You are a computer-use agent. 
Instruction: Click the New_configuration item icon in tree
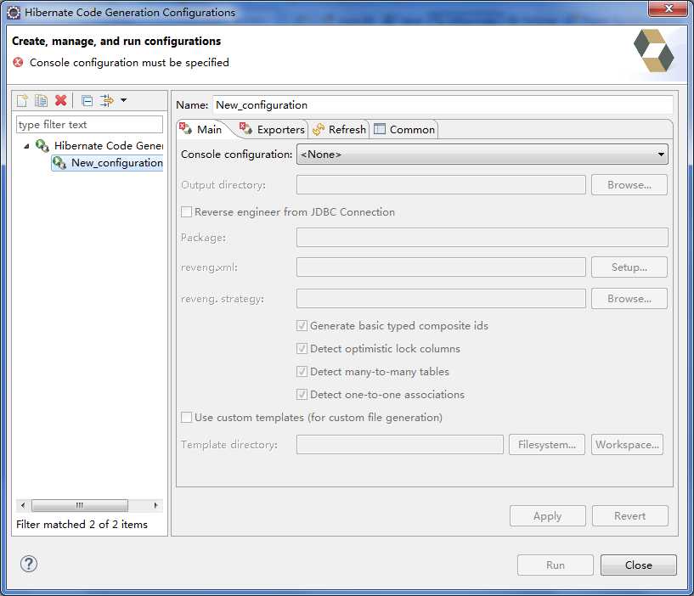(59, 163)
